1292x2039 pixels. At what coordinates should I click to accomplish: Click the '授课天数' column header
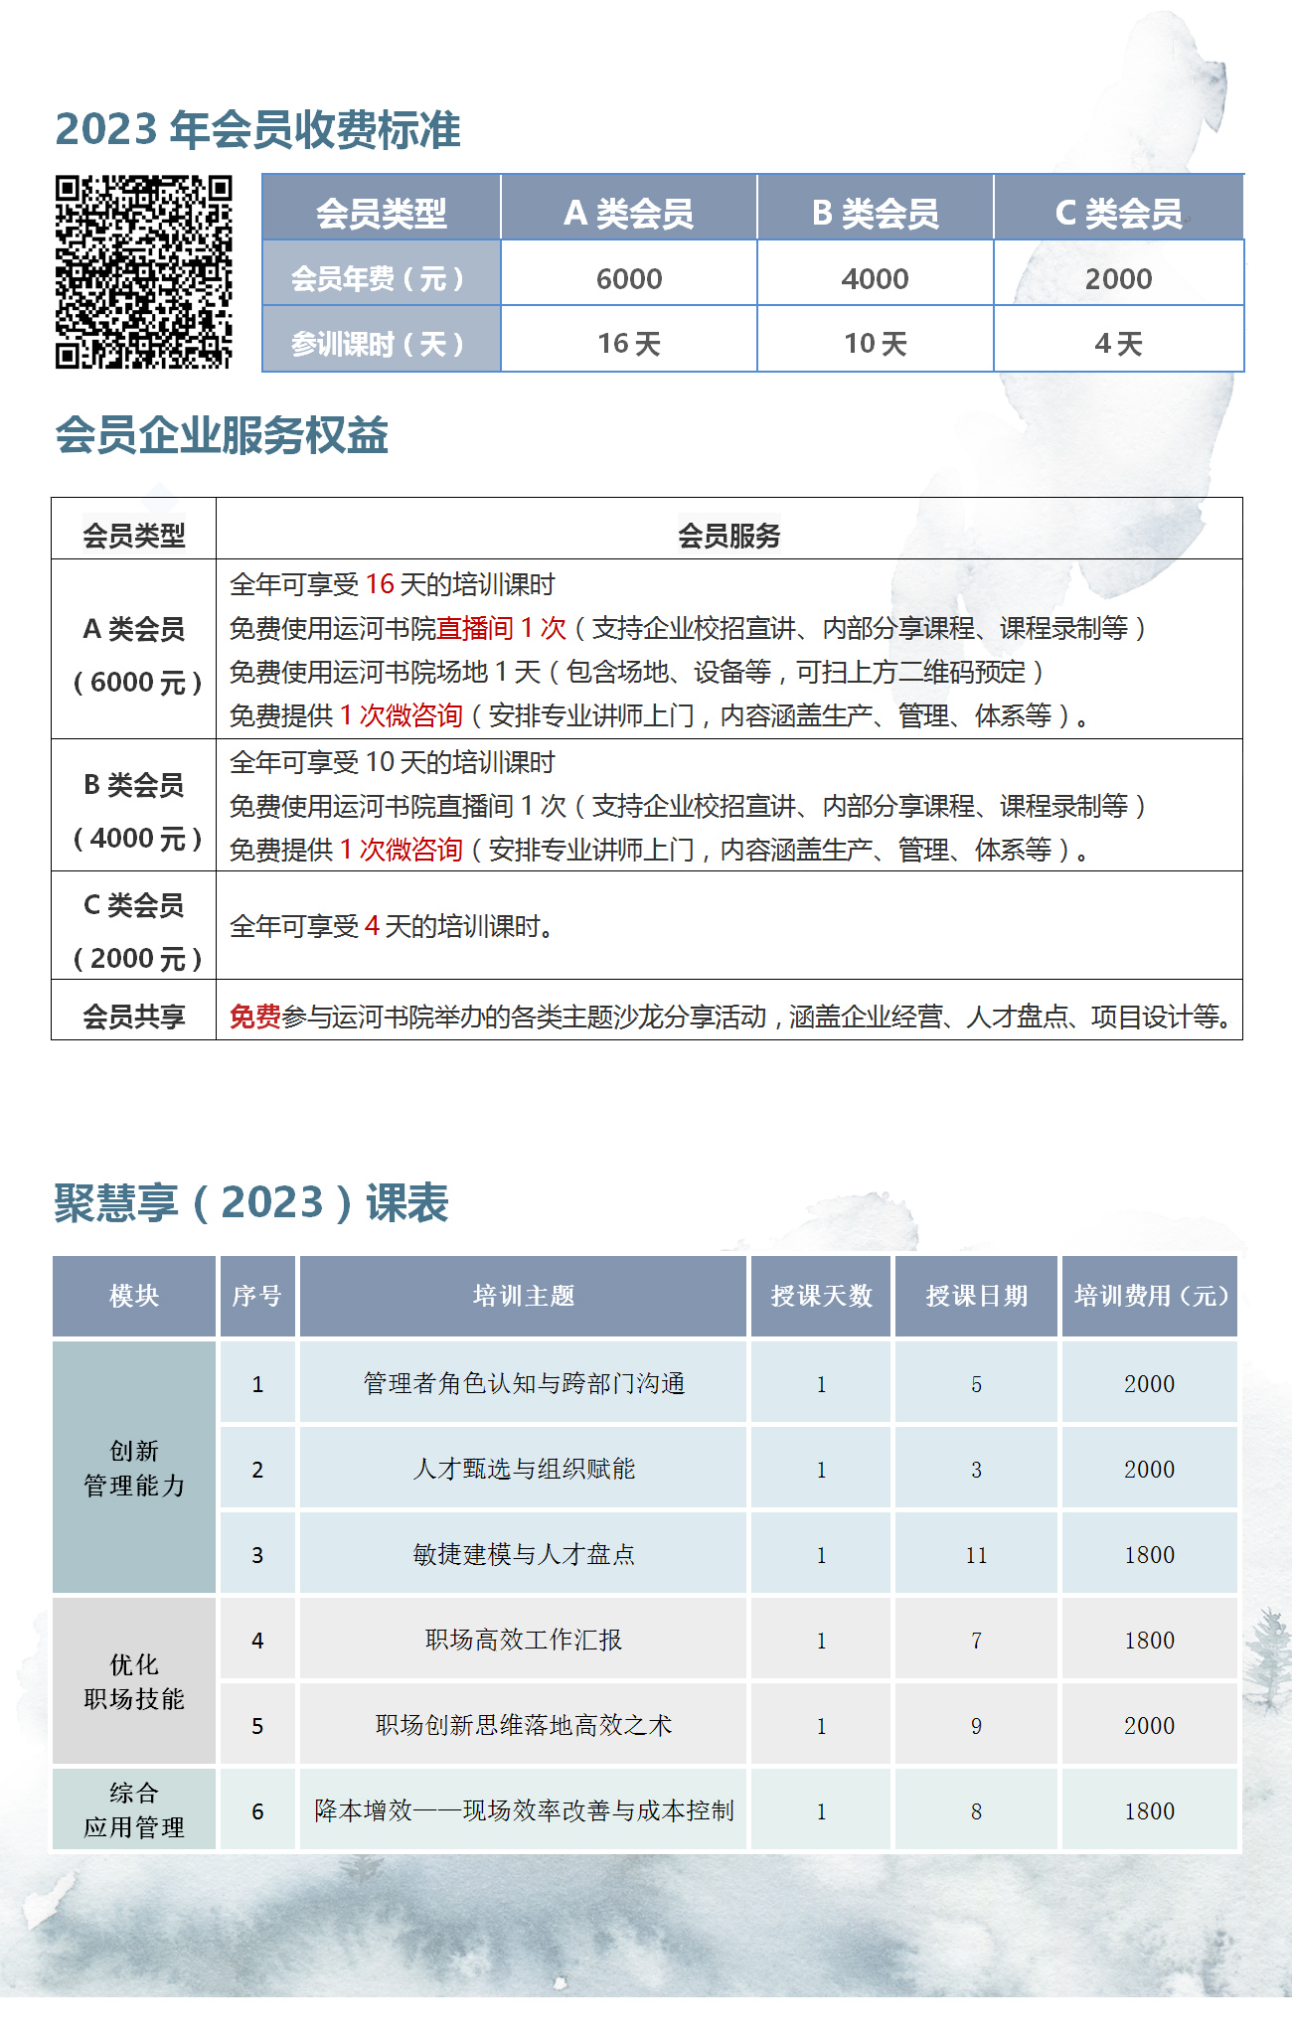click(x=822, y=1296)
